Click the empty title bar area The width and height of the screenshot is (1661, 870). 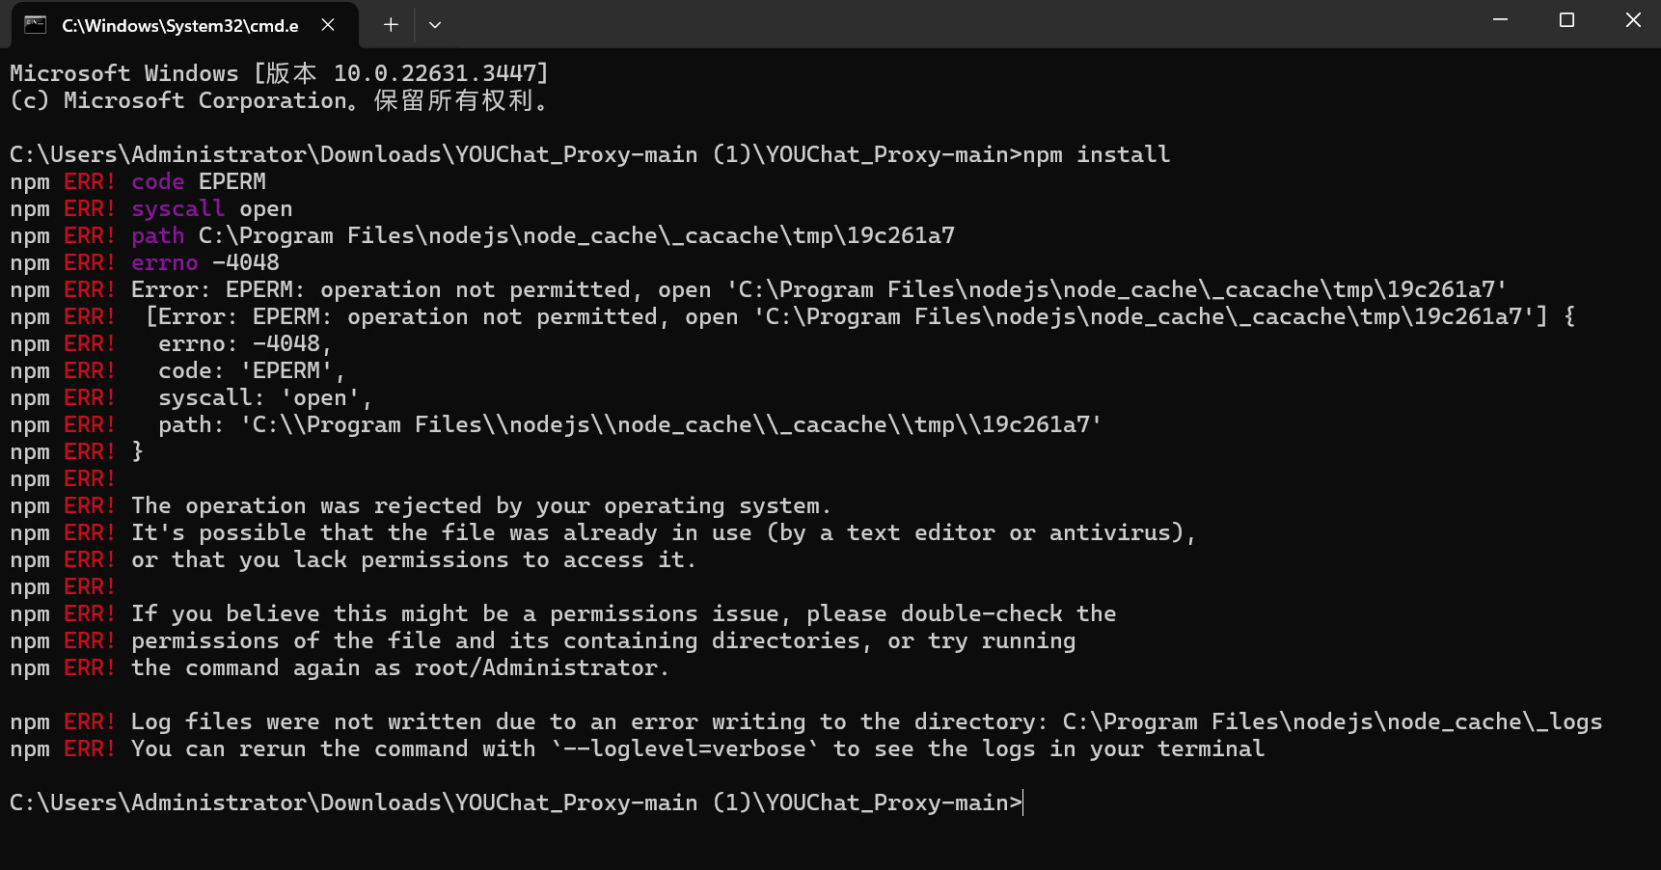click(x=965, y=24)
